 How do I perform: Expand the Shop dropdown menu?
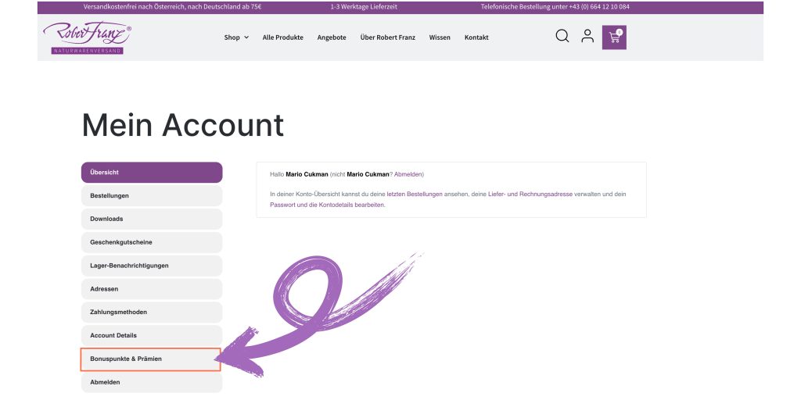[236, 37]
